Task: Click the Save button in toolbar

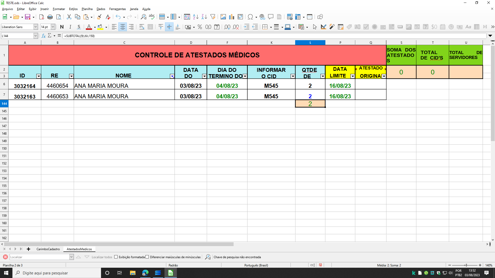Action: (28, 17)
